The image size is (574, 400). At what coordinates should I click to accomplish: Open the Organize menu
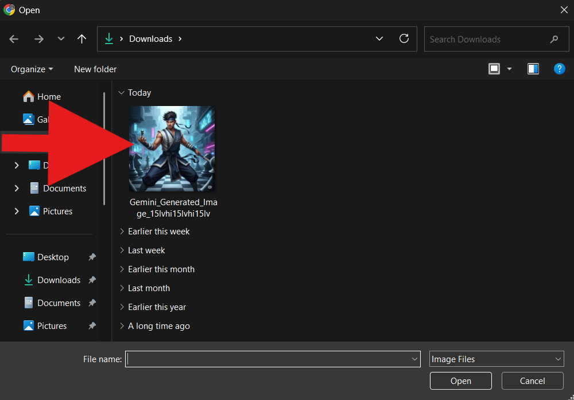pos(32,69)
